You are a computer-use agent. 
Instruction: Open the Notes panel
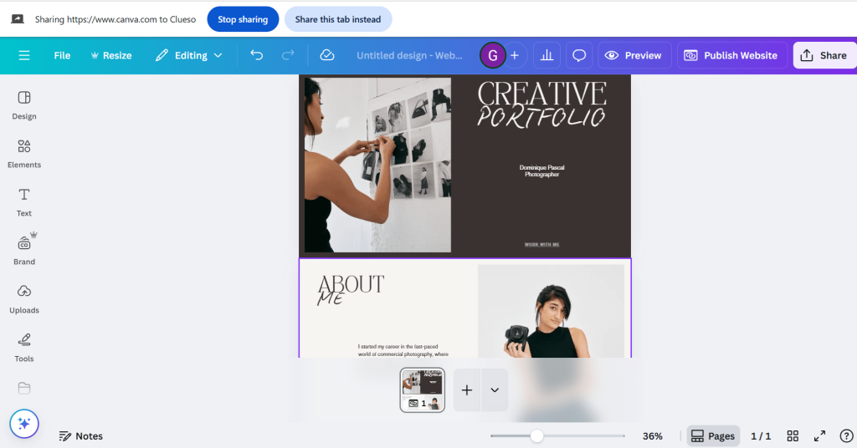pos(81,436)
